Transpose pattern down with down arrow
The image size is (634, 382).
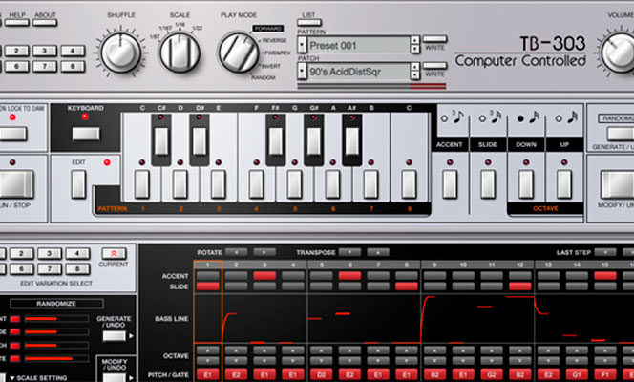point(349,252)
